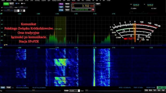Click the VFO frequency 3.702 500 display
Image resolution: width=166 pixels, height=93 pixels.
(x=83, y=6)
